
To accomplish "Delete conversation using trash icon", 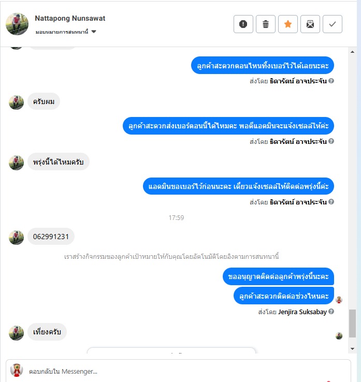I will [266, 24].
